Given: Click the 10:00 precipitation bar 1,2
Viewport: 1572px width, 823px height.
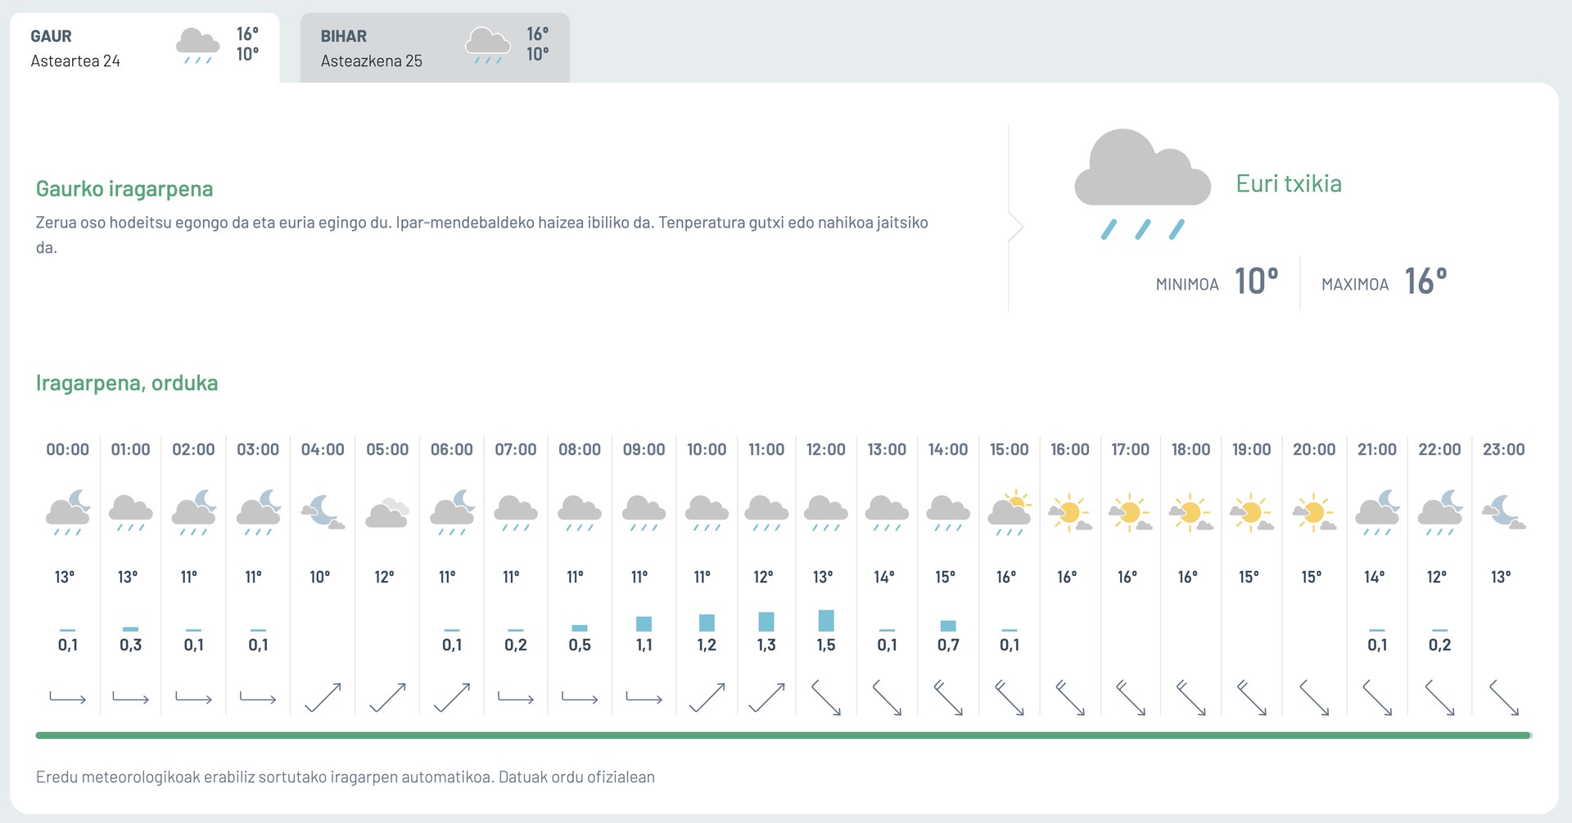Looking at the screenshot, I should click(707, 623).
